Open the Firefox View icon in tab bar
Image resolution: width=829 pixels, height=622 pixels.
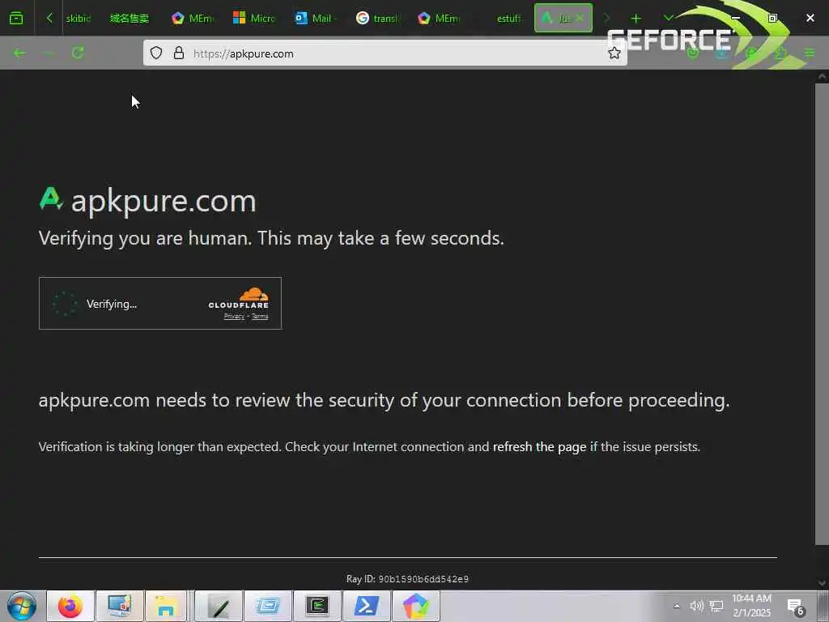tap(16, 18)
